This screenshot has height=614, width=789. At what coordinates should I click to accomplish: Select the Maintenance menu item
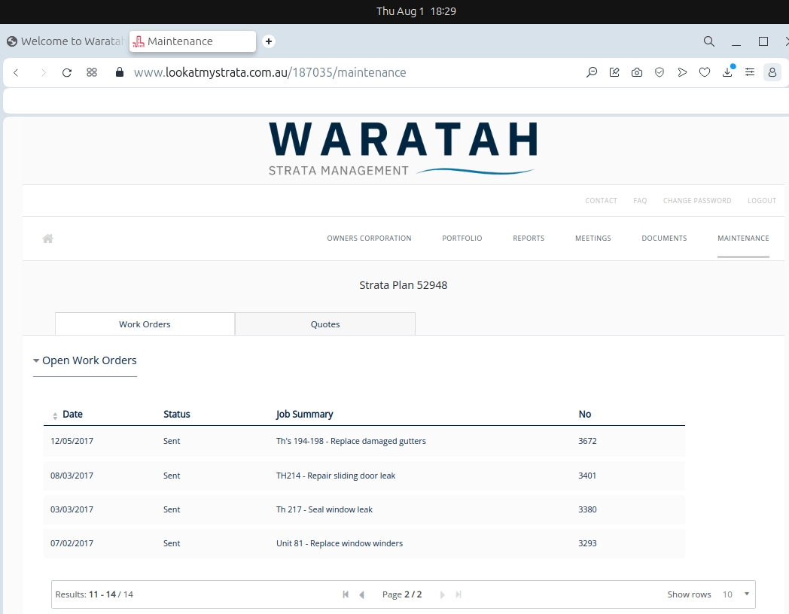pyautogui.click(x=743, y=239)
